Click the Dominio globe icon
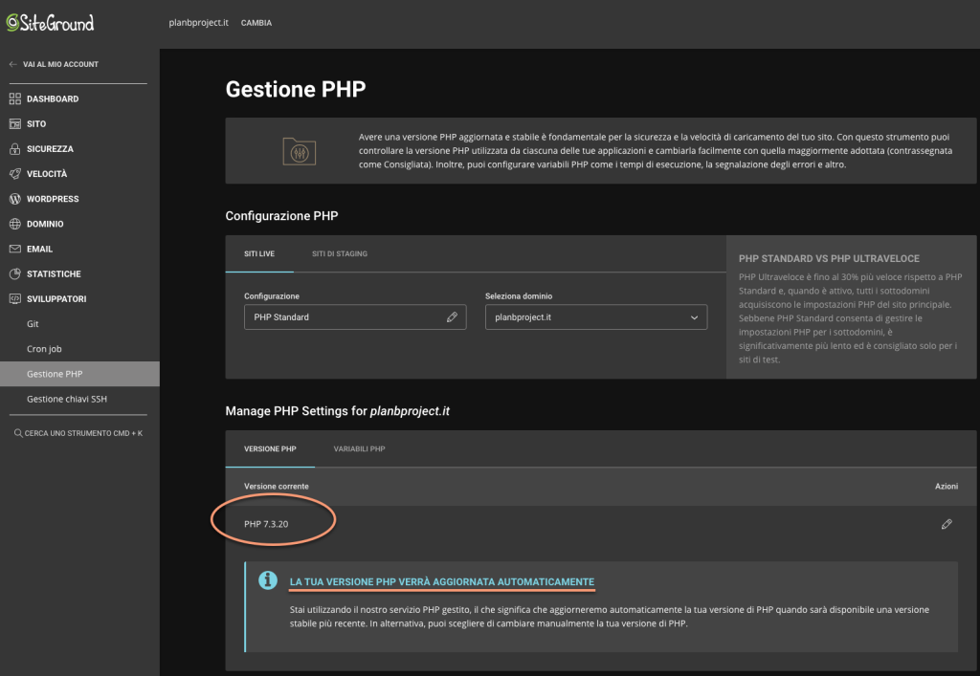 15,224
